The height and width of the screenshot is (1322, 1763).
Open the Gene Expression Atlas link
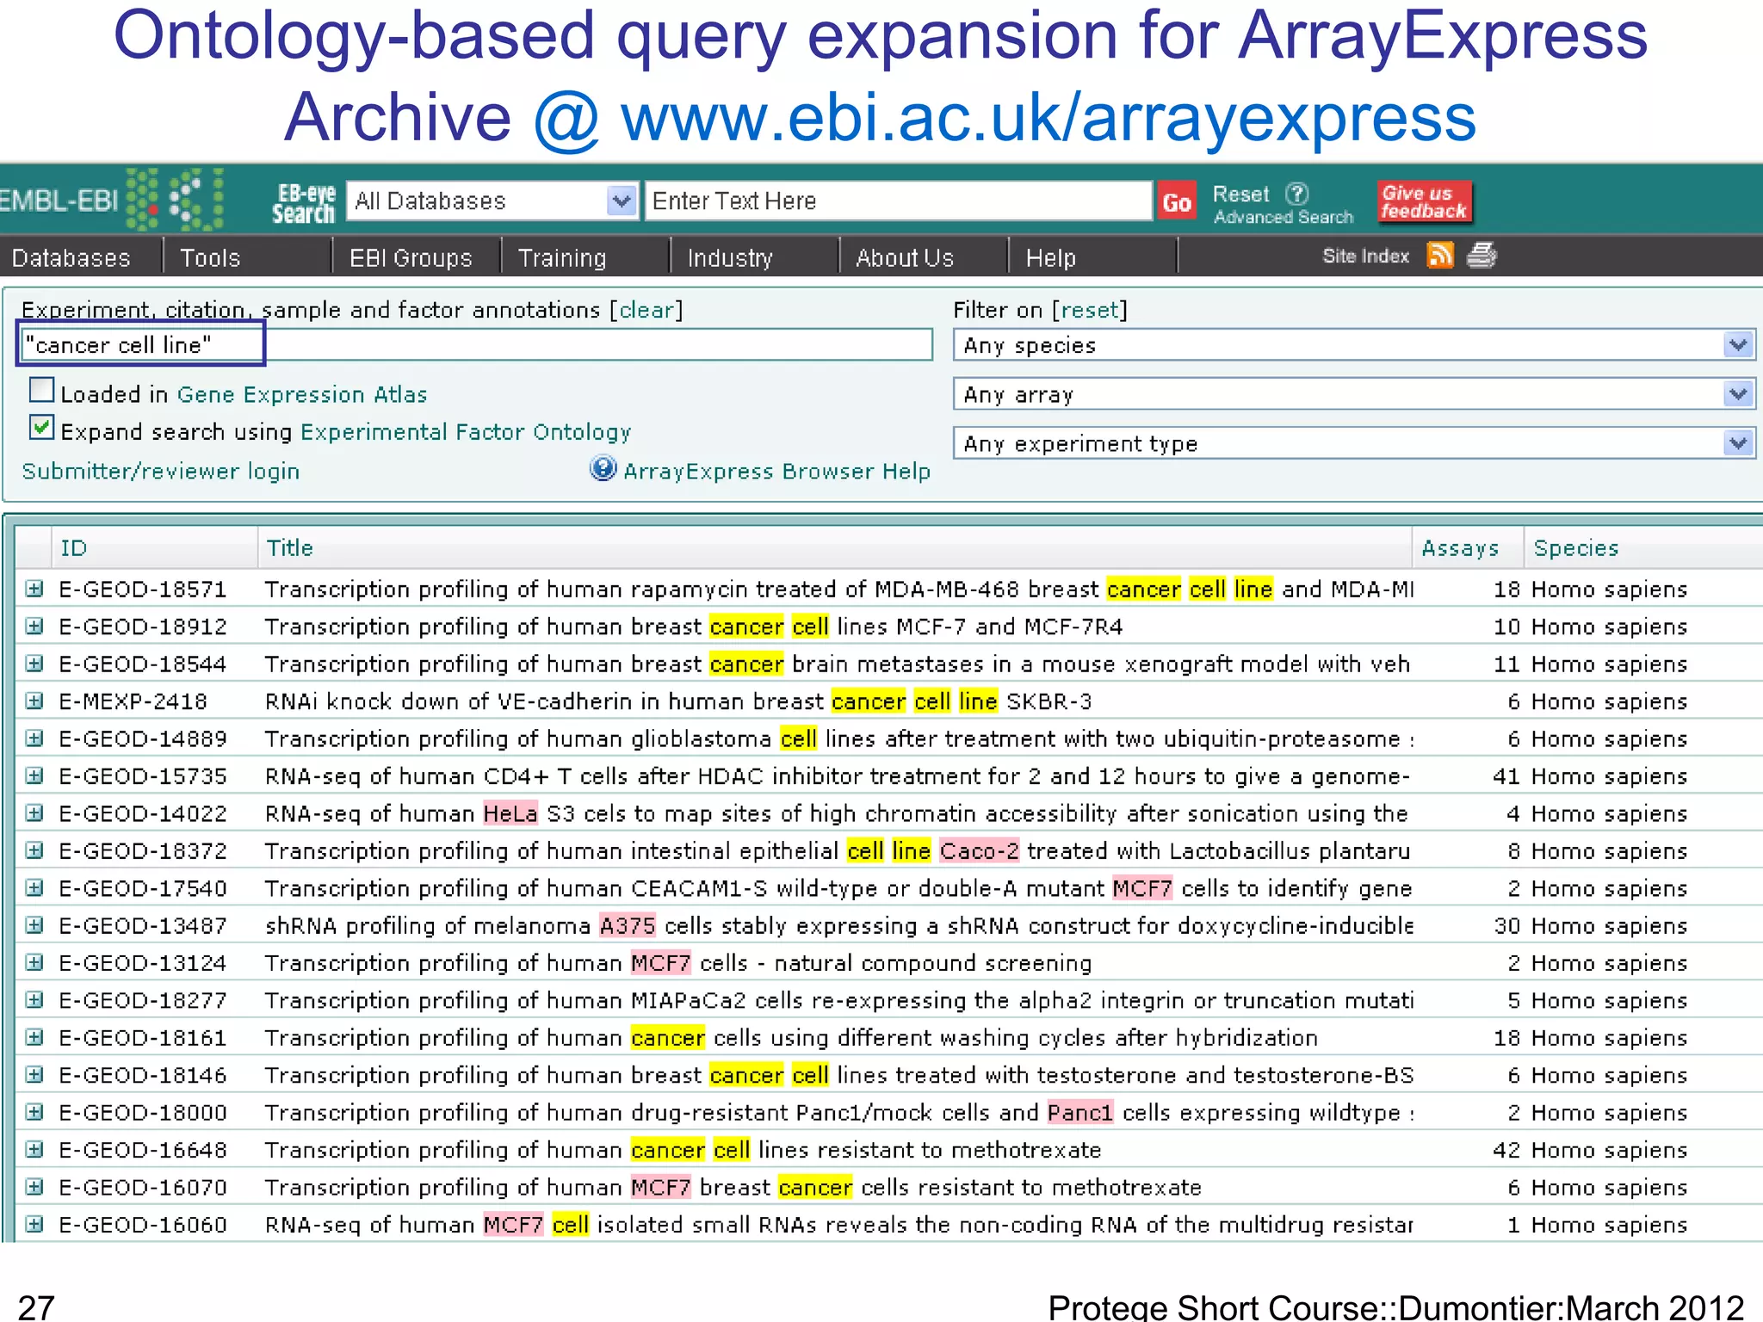click(302, 394)
